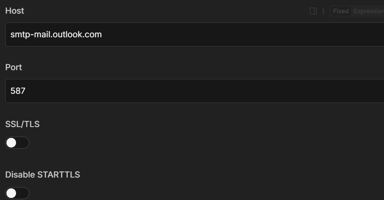Click the 587 port value
Viewport: 384px width, 200px height.
[x=18, y=91]
